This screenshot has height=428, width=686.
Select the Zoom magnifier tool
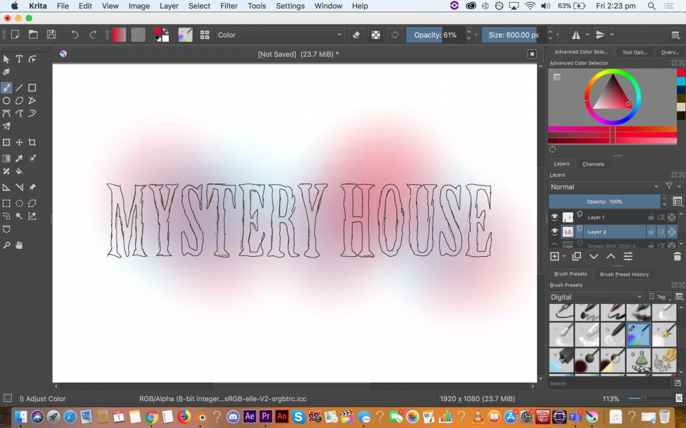click(7, 245)
